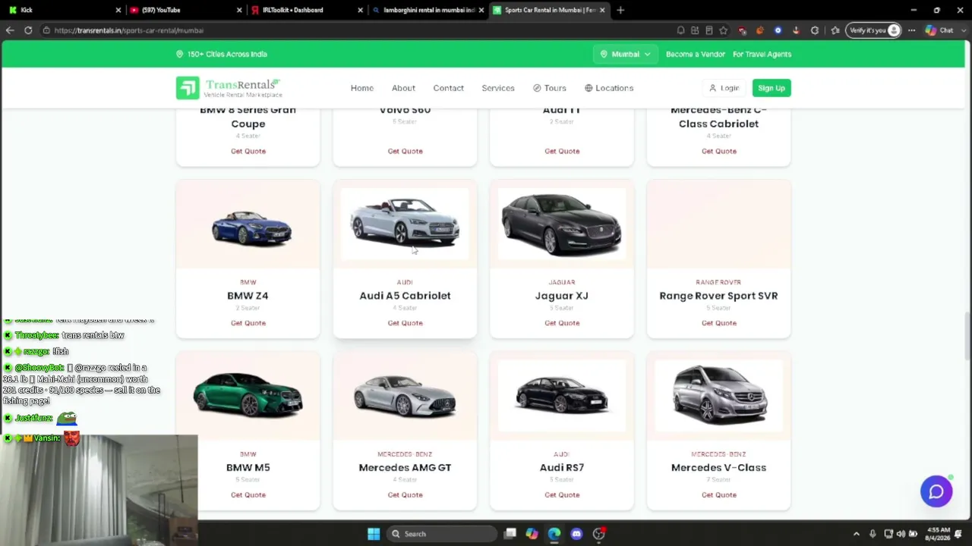The height and width of the screenshot is (546, 972).
Task: Click the notification bell in address bar
Action: [680, 30]
